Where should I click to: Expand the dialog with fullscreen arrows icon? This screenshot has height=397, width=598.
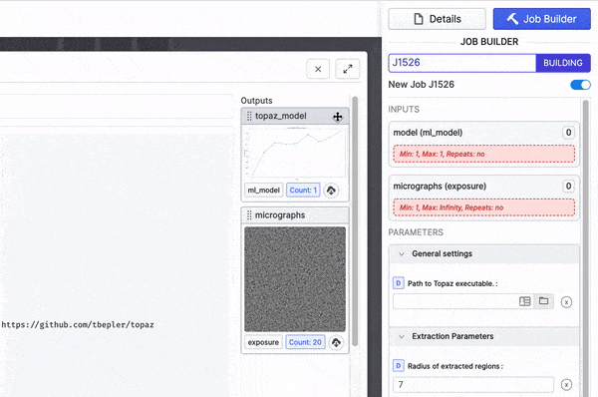click(348, 69)
